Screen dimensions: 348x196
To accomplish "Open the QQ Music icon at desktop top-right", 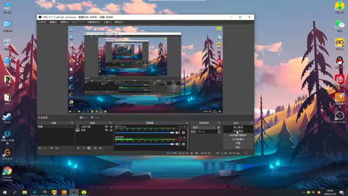I will point(340,7).
